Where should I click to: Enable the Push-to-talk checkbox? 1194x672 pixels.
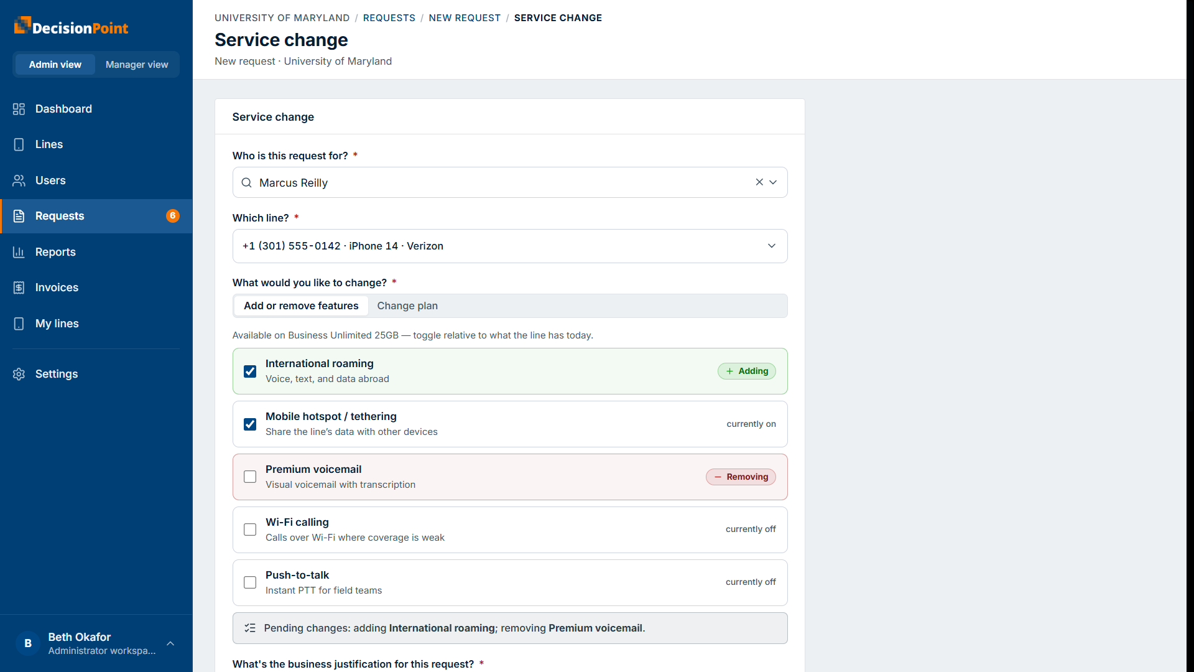(x=250, y=582)
